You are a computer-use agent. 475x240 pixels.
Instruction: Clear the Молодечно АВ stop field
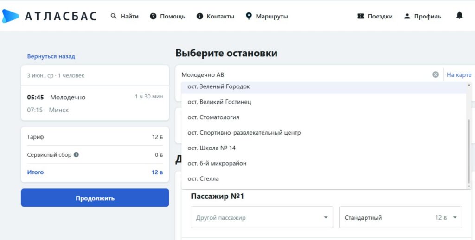436,74
